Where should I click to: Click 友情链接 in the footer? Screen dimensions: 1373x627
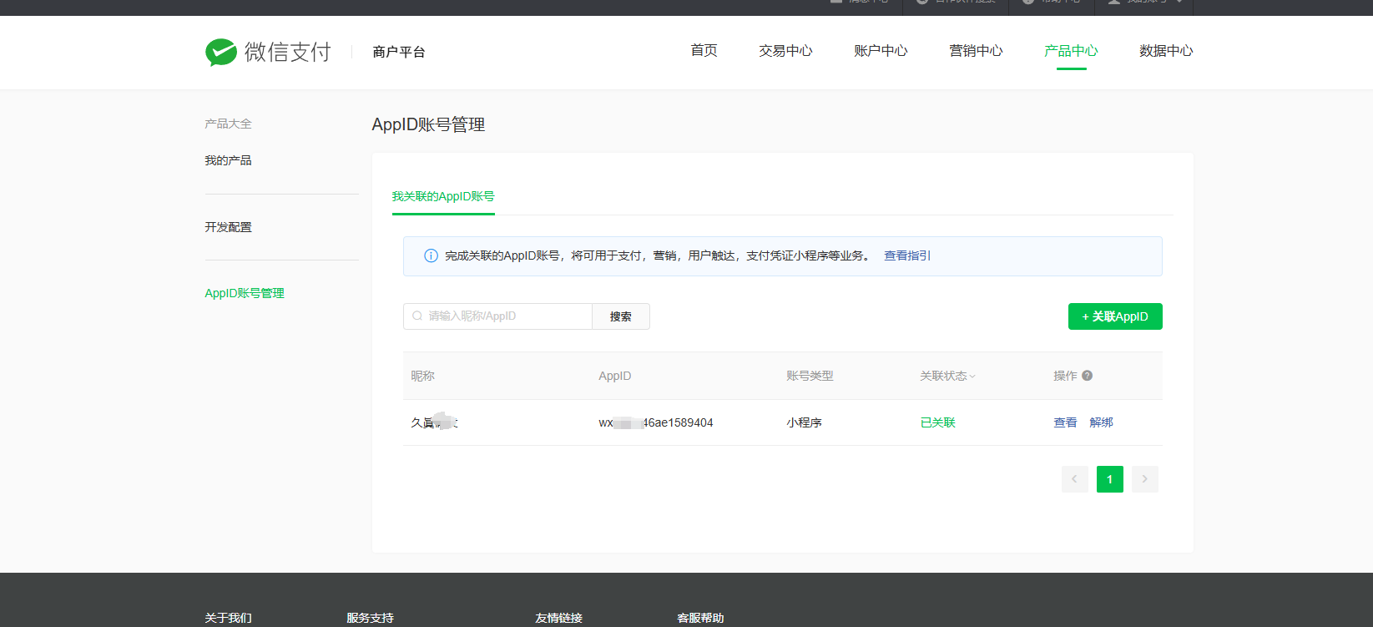click(558, 618)
